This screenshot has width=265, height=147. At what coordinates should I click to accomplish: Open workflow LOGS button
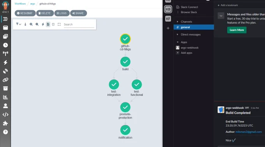62,13
